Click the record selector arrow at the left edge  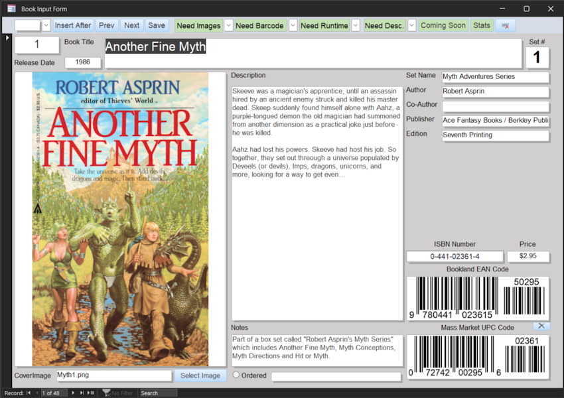tap(7, 37)
